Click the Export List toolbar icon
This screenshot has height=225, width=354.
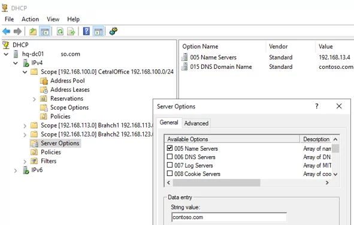pyautogui.click(x=71, y=31)
